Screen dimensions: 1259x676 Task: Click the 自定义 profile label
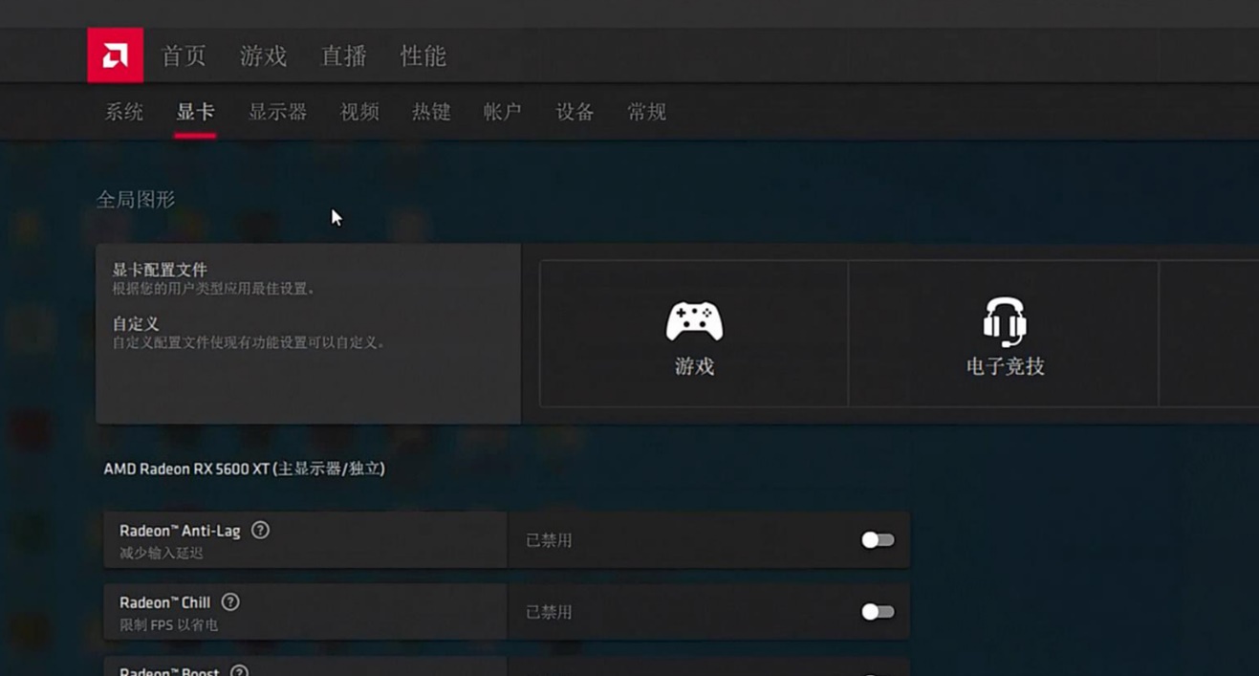tap(136, 324)
